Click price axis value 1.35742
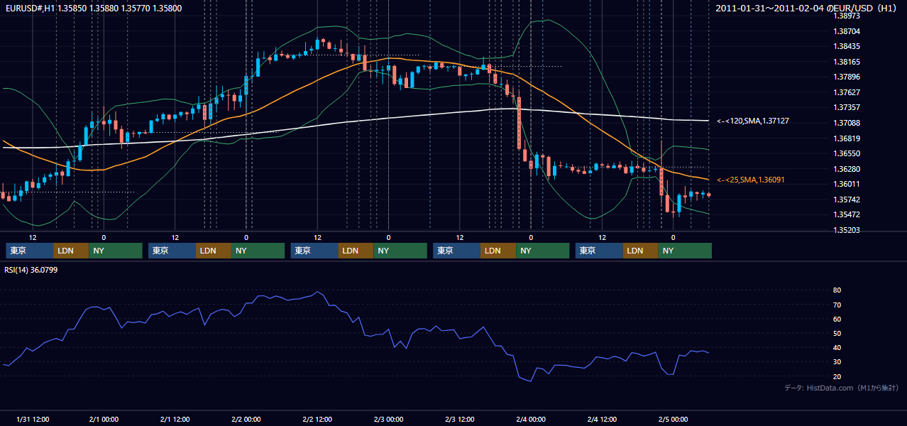 (847, 200)
